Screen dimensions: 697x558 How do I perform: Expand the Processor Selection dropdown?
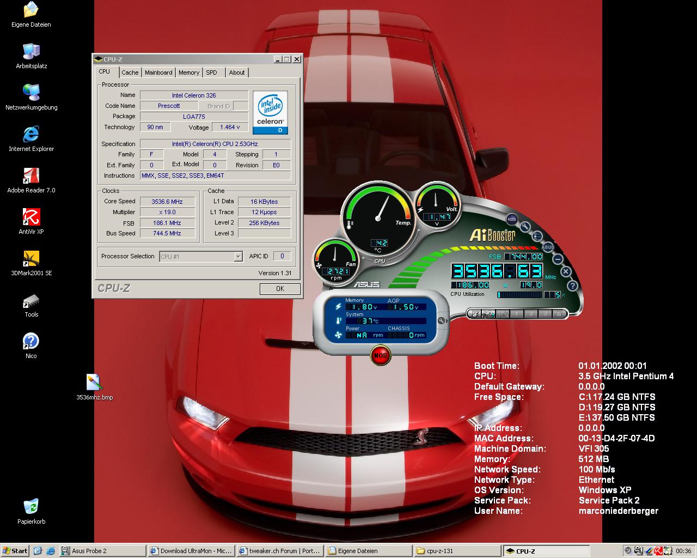coord(238,257)
